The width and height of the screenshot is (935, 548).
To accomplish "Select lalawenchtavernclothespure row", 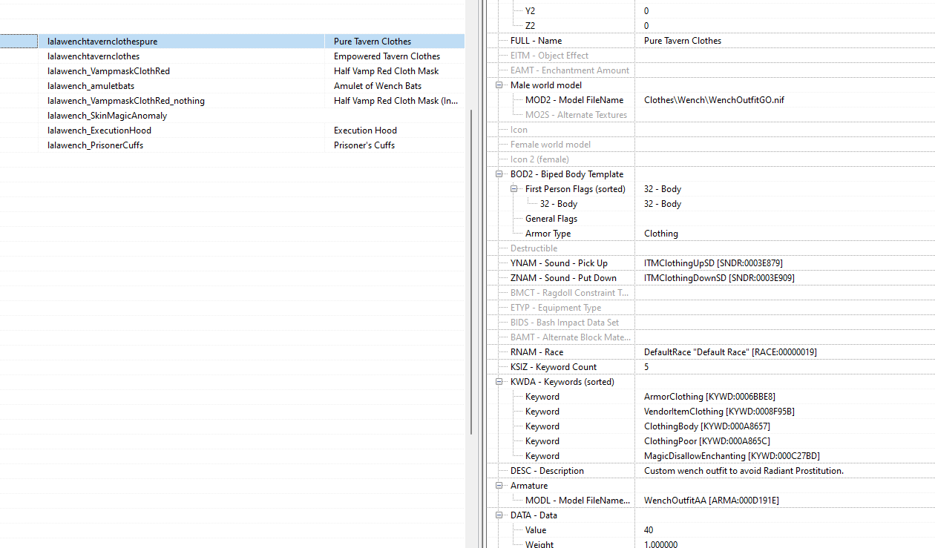I will pyautogui.click(x=232, y=42).
